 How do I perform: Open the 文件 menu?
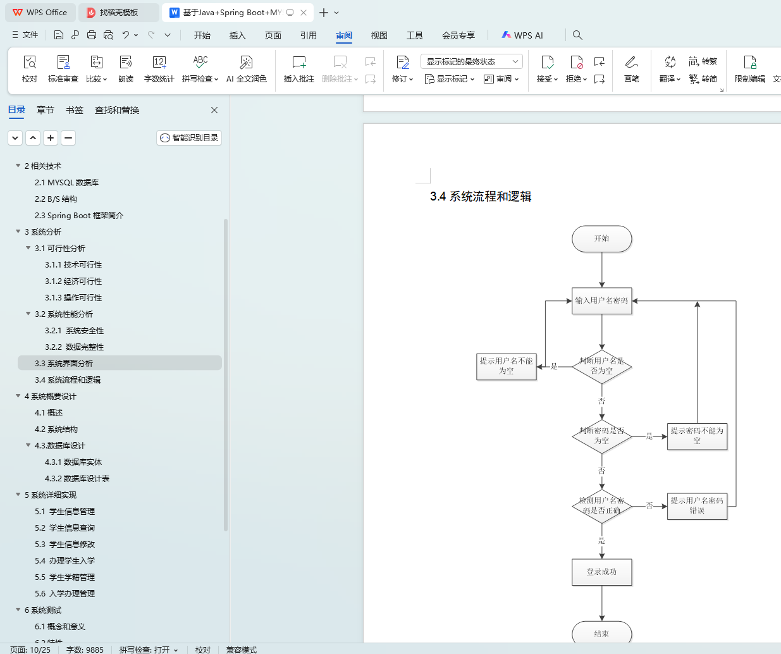pyautogui.click(x=25, y=35)
